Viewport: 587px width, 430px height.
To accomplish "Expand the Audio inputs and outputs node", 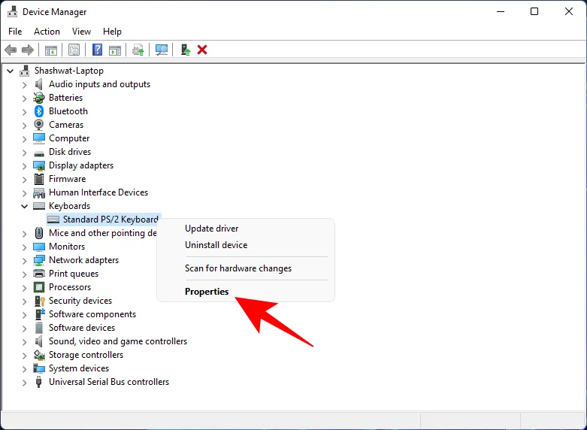I will [24, 84].
